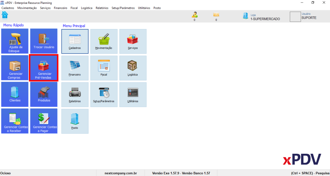The width and height of the screenshot is (330, 176).
Task: Open the Ajuste de Estoque quick tile
Action: (15, 41)
